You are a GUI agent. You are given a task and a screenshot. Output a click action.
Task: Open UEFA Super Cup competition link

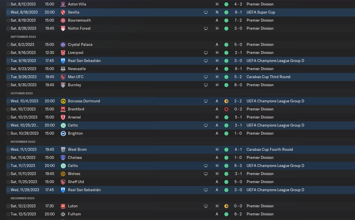pos(261,12)
